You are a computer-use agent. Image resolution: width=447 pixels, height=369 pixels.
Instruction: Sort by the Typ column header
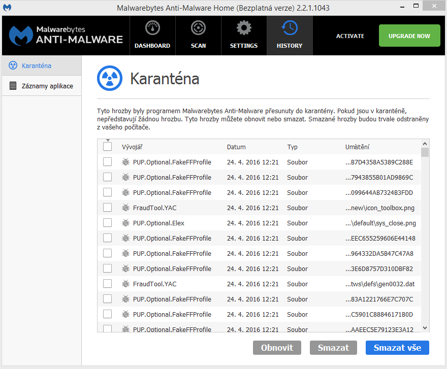(x=292, y=147)
